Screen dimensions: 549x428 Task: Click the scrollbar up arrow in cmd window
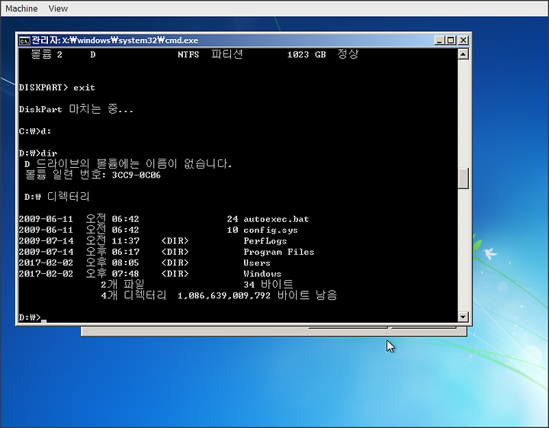point(464,54)
